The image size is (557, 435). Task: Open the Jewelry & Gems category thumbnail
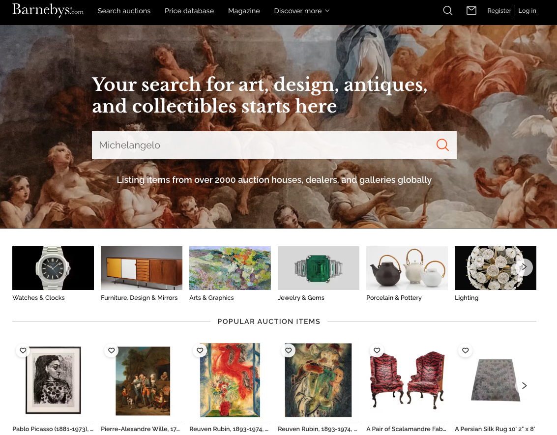pyautogui.click(x=318, y=268)
